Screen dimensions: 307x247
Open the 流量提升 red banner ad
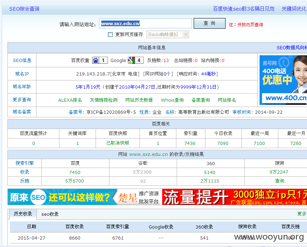tap(234, 197)
